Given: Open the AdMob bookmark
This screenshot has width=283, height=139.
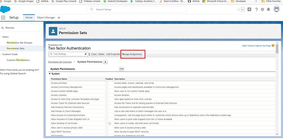Looking at the screenshot, I should [x=42, y=1].
